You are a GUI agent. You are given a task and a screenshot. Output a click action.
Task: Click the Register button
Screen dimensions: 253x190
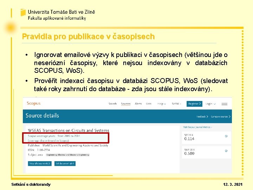point(194,104)
